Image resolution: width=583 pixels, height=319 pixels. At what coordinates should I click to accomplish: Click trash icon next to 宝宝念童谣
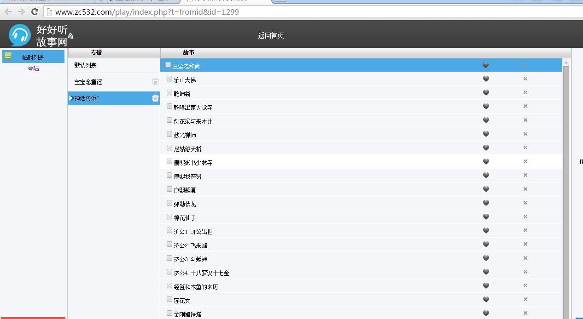point(155,82)
